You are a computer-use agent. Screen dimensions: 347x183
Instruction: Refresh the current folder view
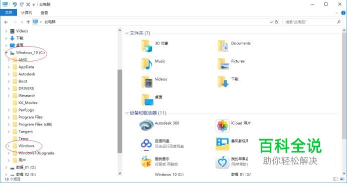276,22
